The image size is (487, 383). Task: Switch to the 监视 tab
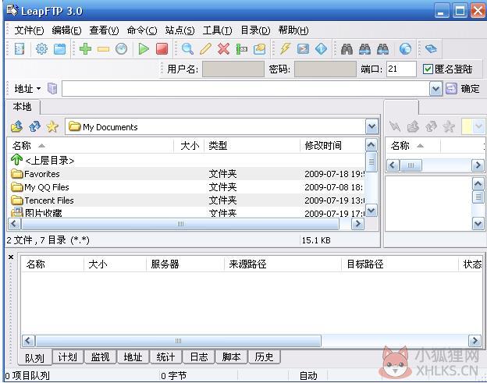(x=101, y=357)
